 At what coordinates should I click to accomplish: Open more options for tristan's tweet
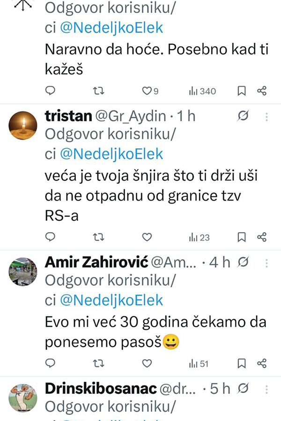pyautogui.click(x=266, y=116)
